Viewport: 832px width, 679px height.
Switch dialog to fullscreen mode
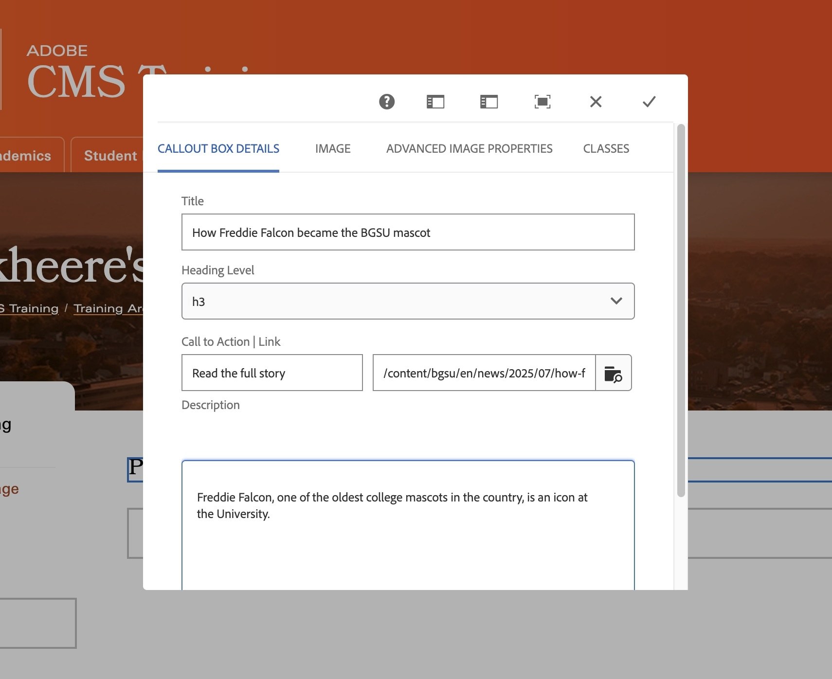[x=543, y=102]
